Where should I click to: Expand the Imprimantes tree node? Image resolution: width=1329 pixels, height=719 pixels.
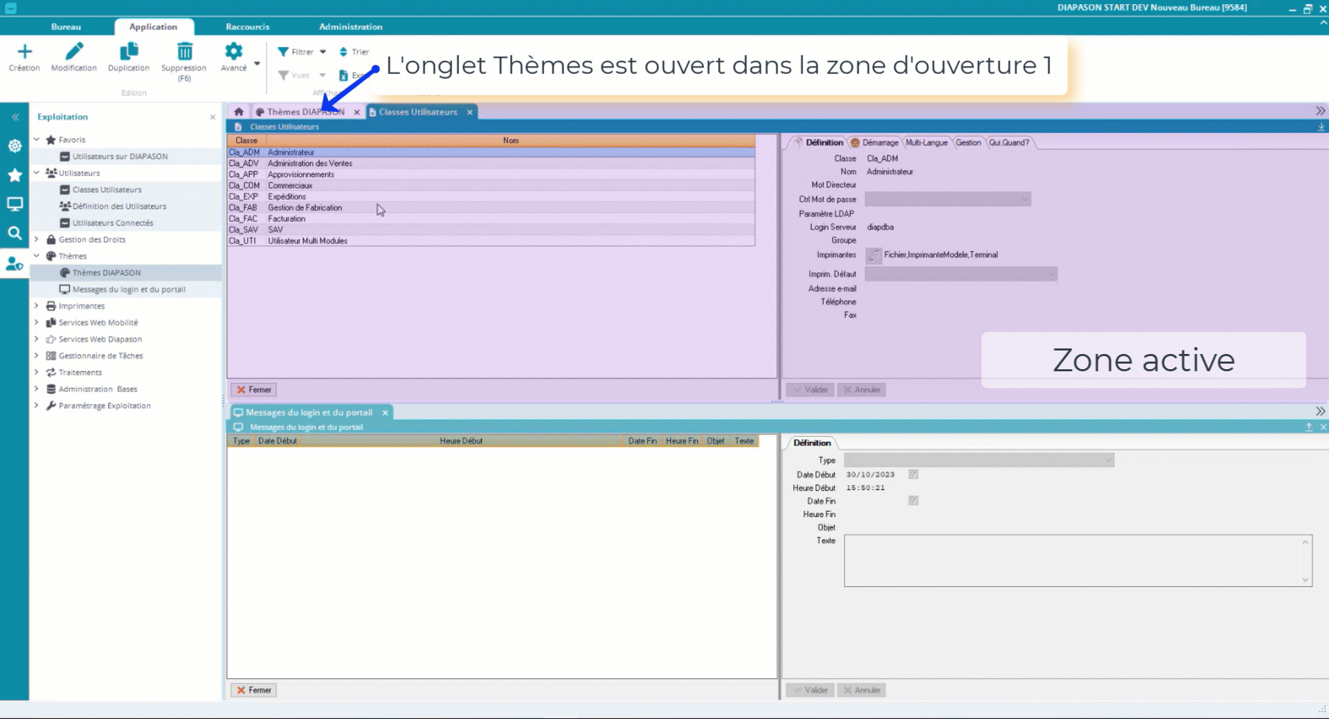click(37, 306)
